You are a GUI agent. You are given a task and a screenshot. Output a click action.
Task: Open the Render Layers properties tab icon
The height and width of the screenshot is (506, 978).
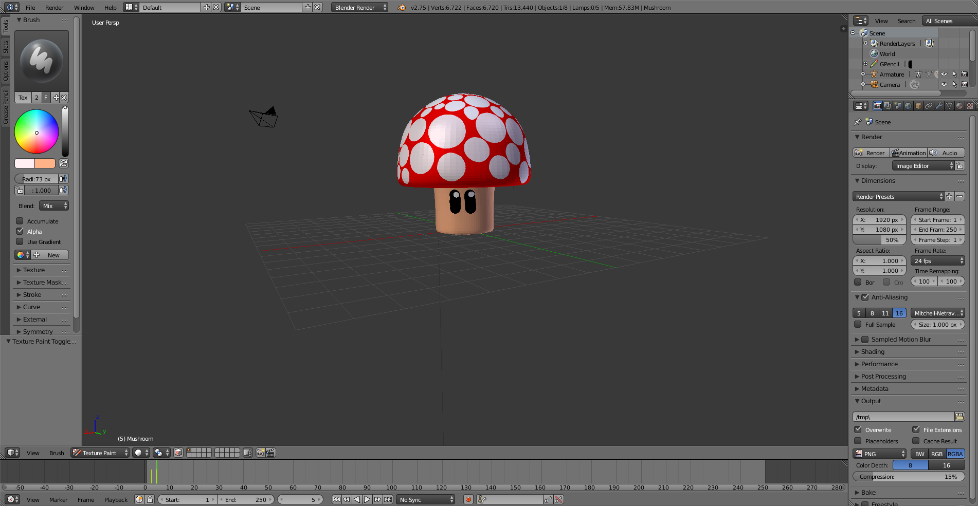(x=888, y=106)
